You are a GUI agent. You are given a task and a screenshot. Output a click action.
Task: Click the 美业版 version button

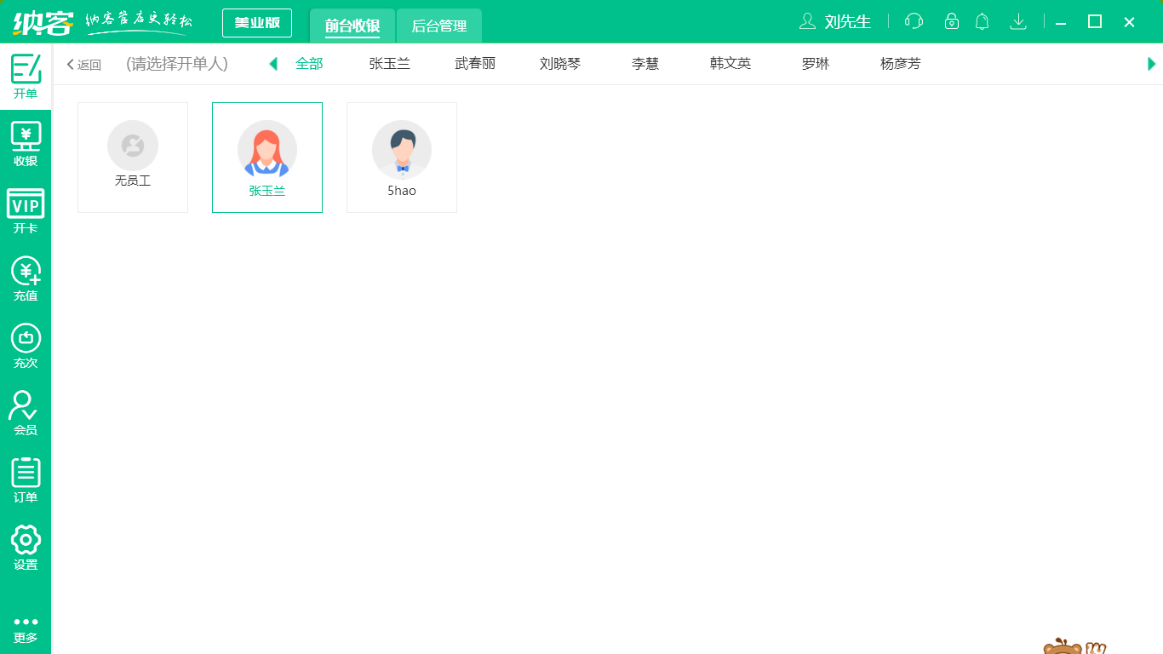pyautogui.click(x=256, y=22)
